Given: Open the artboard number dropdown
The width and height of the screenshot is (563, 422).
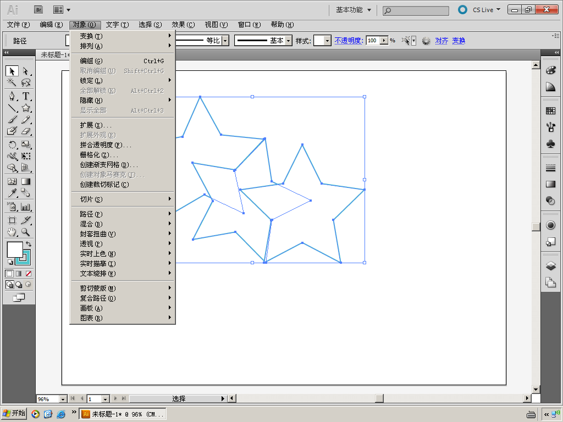Looking at the screenshot, I should tap(105, 399).
